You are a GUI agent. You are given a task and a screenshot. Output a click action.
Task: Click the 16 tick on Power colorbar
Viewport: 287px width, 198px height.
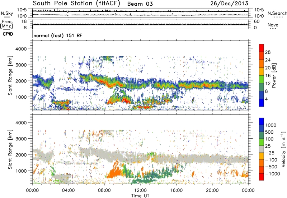[268, 76]
